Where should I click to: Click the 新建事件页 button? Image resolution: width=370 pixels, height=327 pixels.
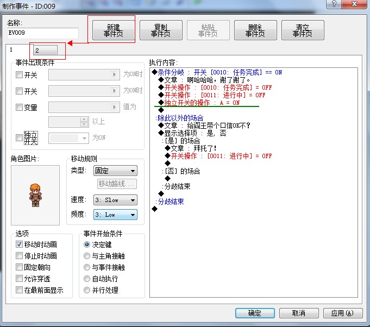pos(113,30)
